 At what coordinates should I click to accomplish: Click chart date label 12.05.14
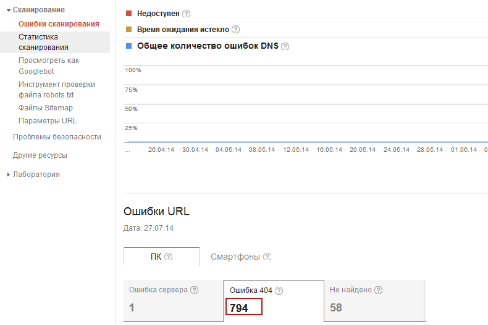[296, 150]
